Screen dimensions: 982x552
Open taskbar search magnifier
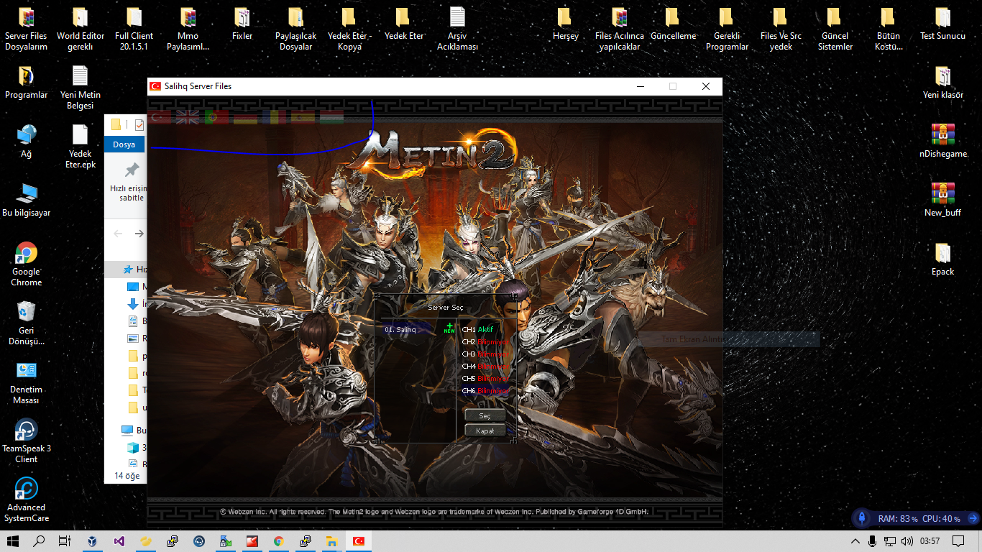pos(39,541)
